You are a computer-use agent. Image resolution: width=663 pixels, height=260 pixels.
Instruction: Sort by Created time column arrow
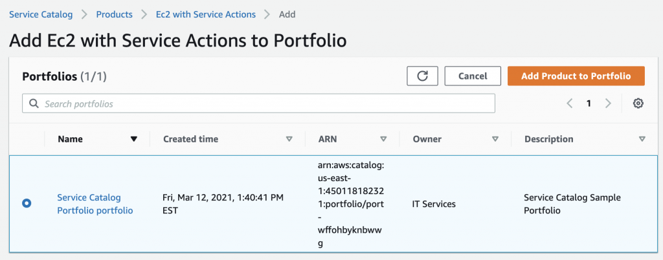coord(289,139)
